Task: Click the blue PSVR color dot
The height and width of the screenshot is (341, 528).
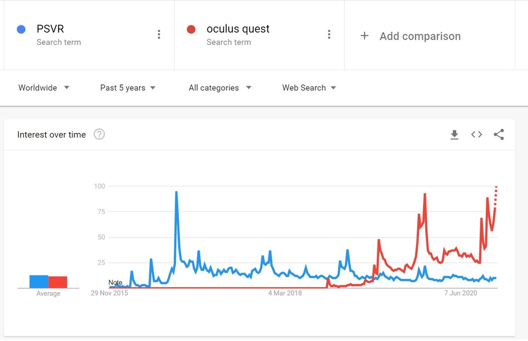Action: click(21, 29)
